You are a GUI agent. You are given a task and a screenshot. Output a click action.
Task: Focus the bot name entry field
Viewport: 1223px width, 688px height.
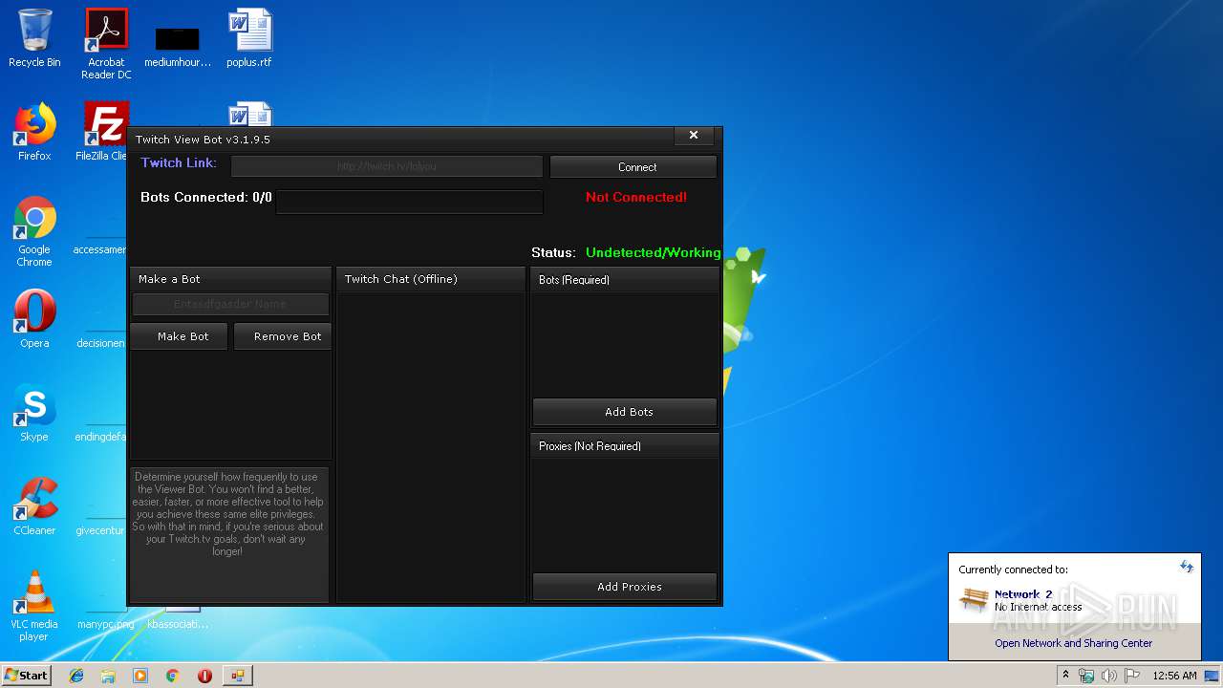pos(230,304)
